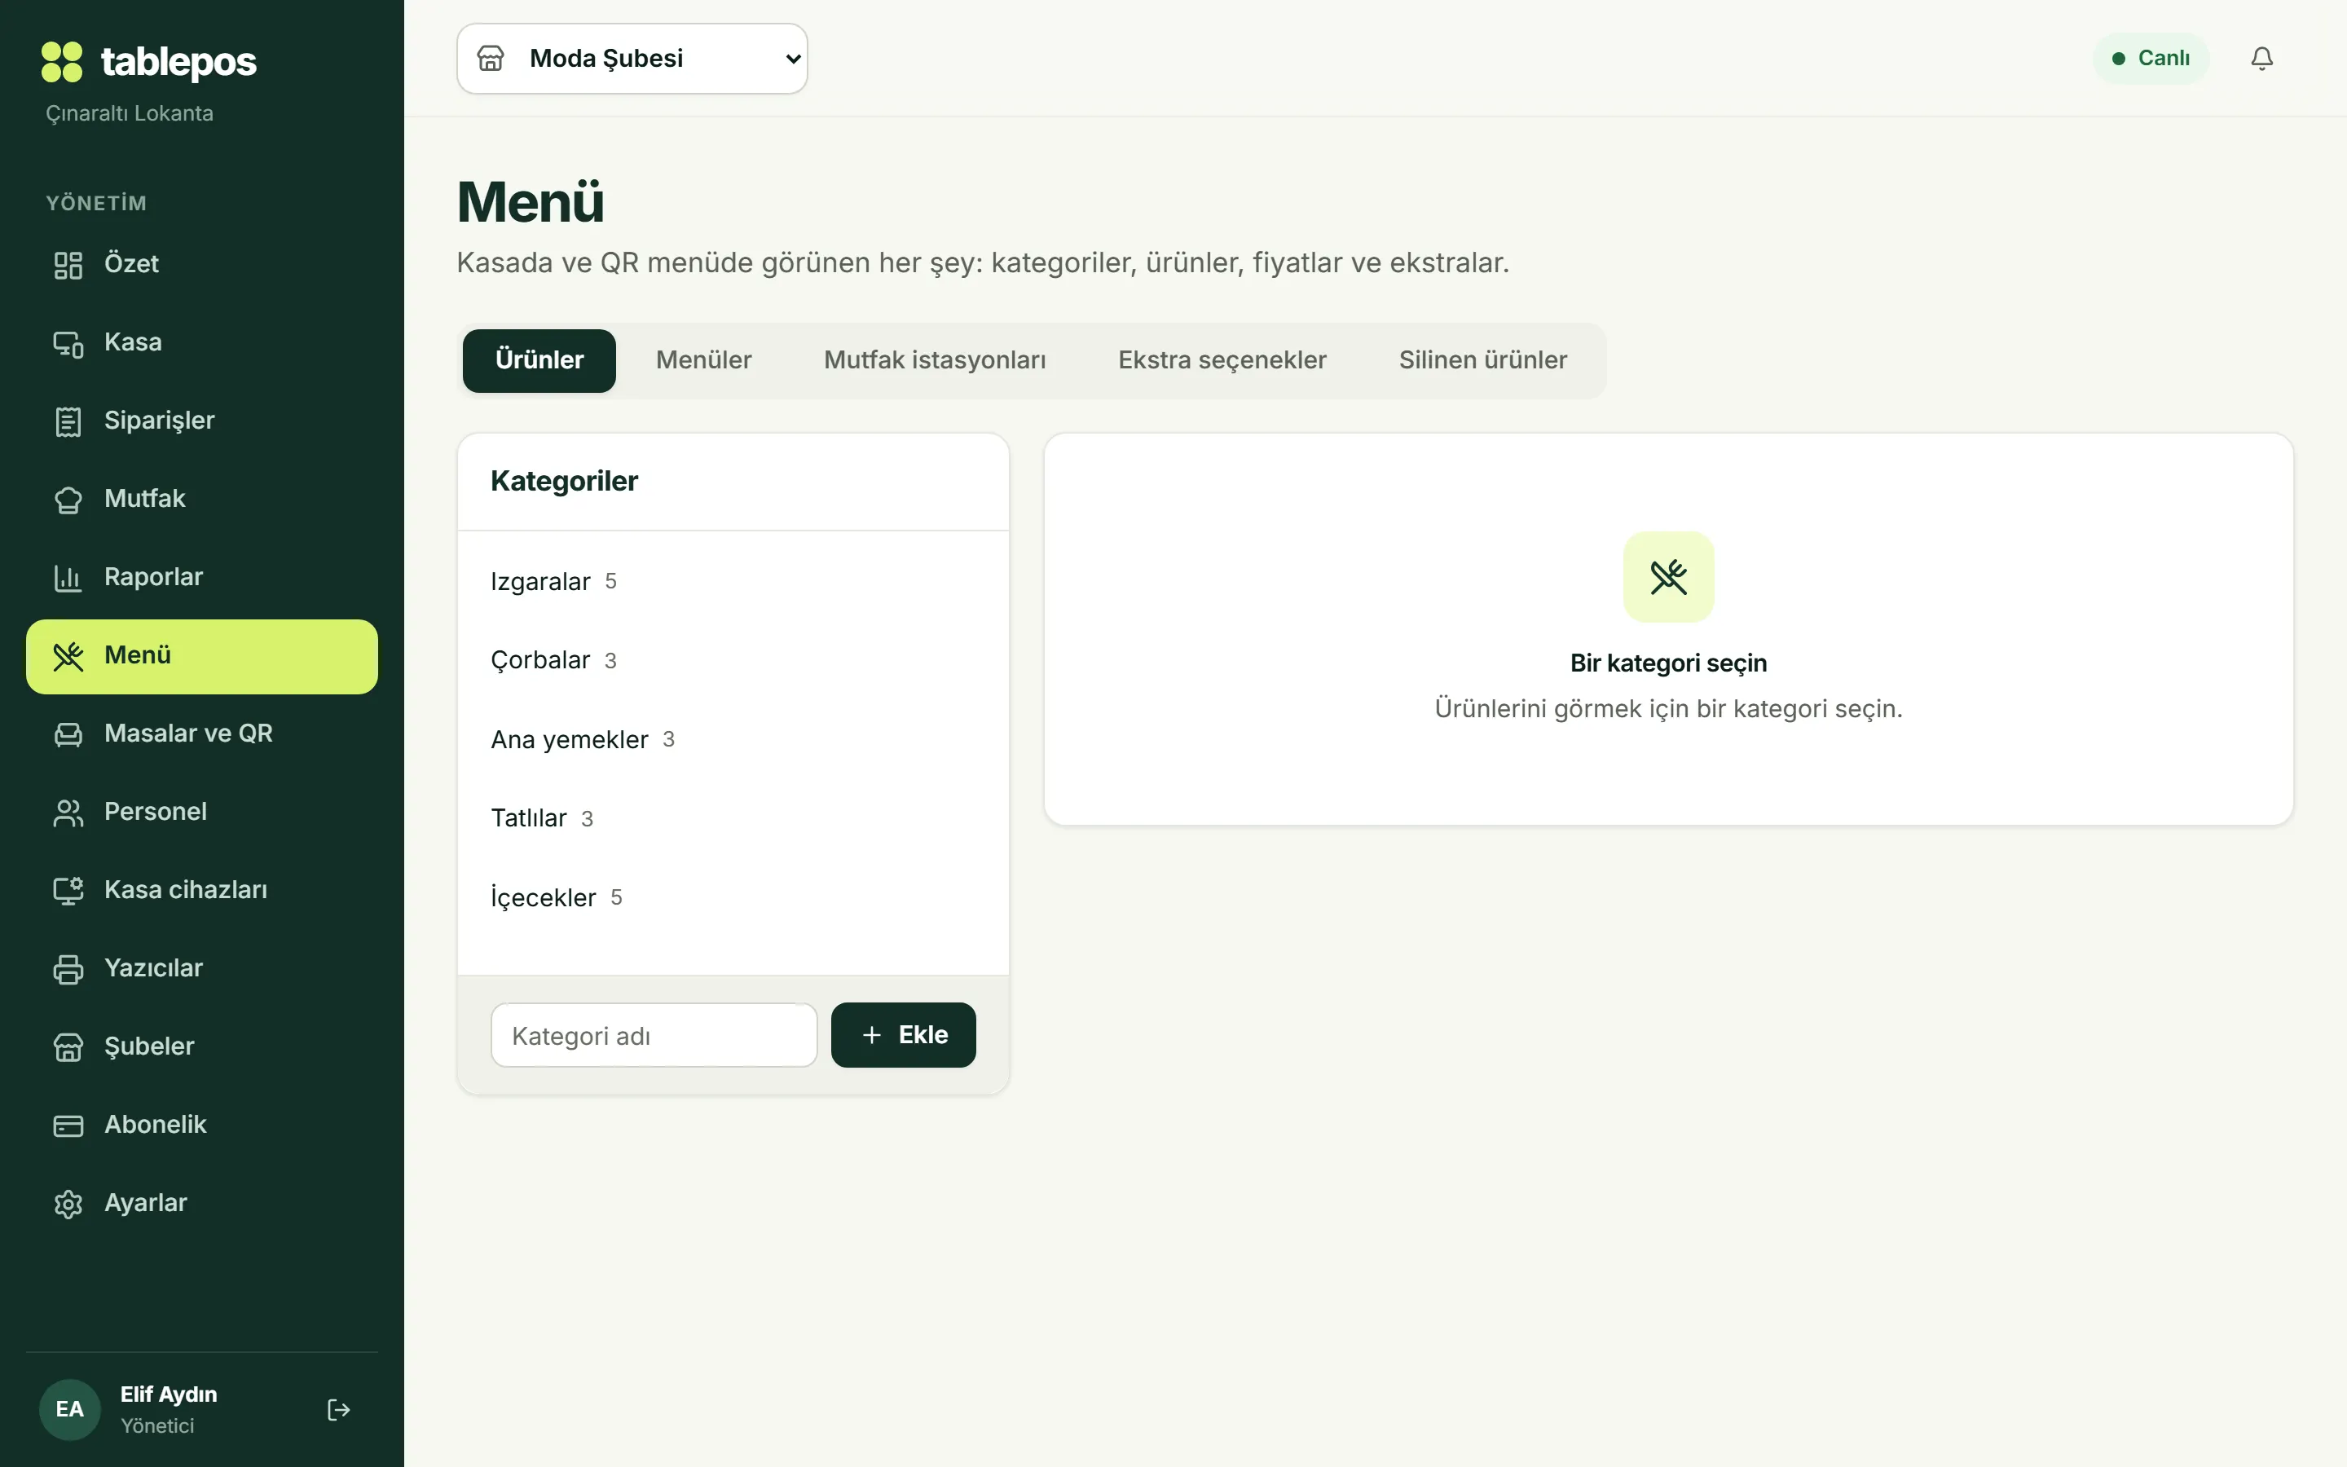
Task: Click the tablepos logo icon
Action: (x=62, y=62)
